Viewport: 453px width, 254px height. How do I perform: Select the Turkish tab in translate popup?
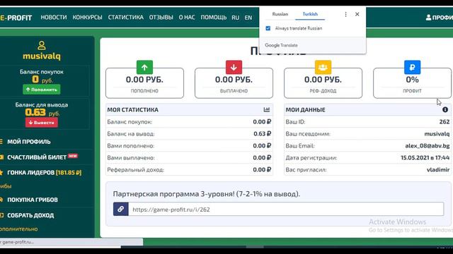click(310, 14)
